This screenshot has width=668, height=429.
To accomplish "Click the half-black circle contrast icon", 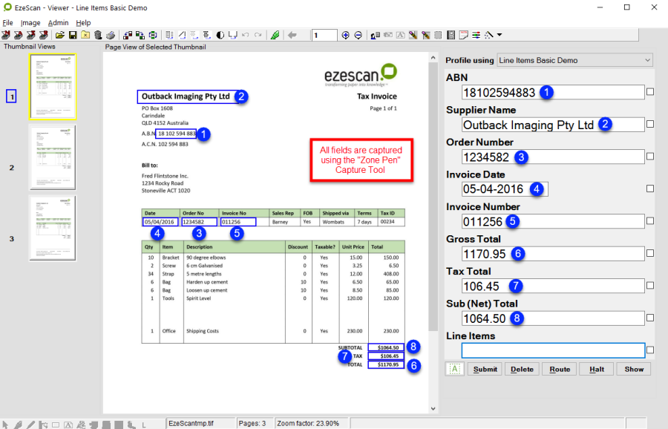I will point(220,35).
